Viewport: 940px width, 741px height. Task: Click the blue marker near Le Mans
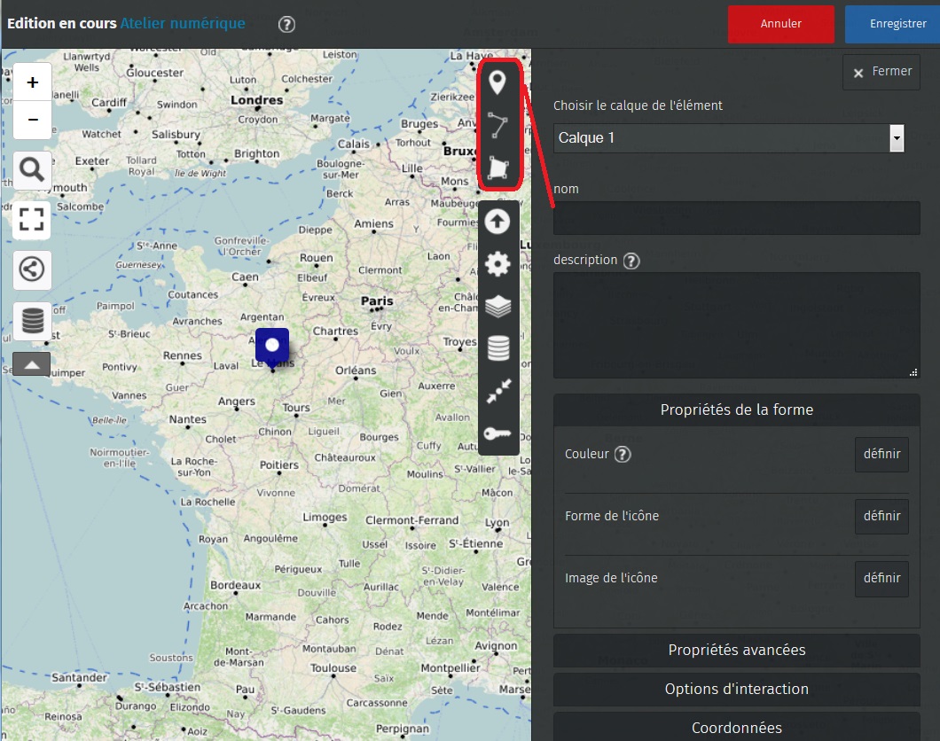(272, 347)
